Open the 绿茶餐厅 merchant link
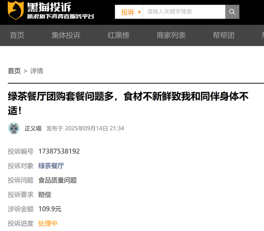 tap(51, 166)
